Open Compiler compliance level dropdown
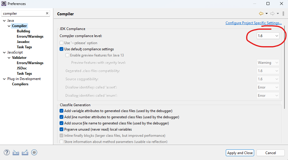The width and height of the screenshot is (288, 160). click(x=268, y=36)
